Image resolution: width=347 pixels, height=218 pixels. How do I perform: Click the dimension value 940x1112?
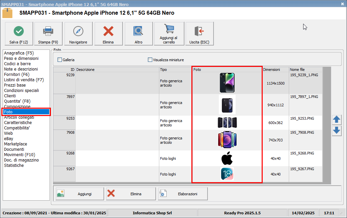click(x=275, y=105)
